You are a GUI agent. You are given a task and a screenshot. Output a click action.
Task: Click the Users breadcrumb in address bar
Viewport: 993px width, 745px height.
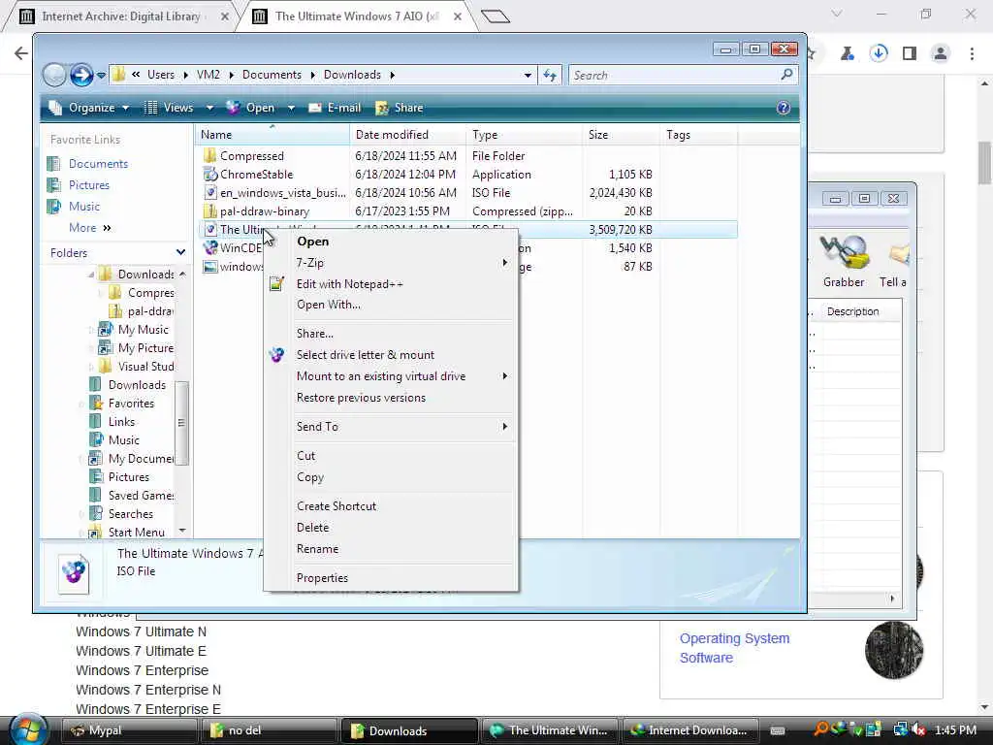pos(161,75)
